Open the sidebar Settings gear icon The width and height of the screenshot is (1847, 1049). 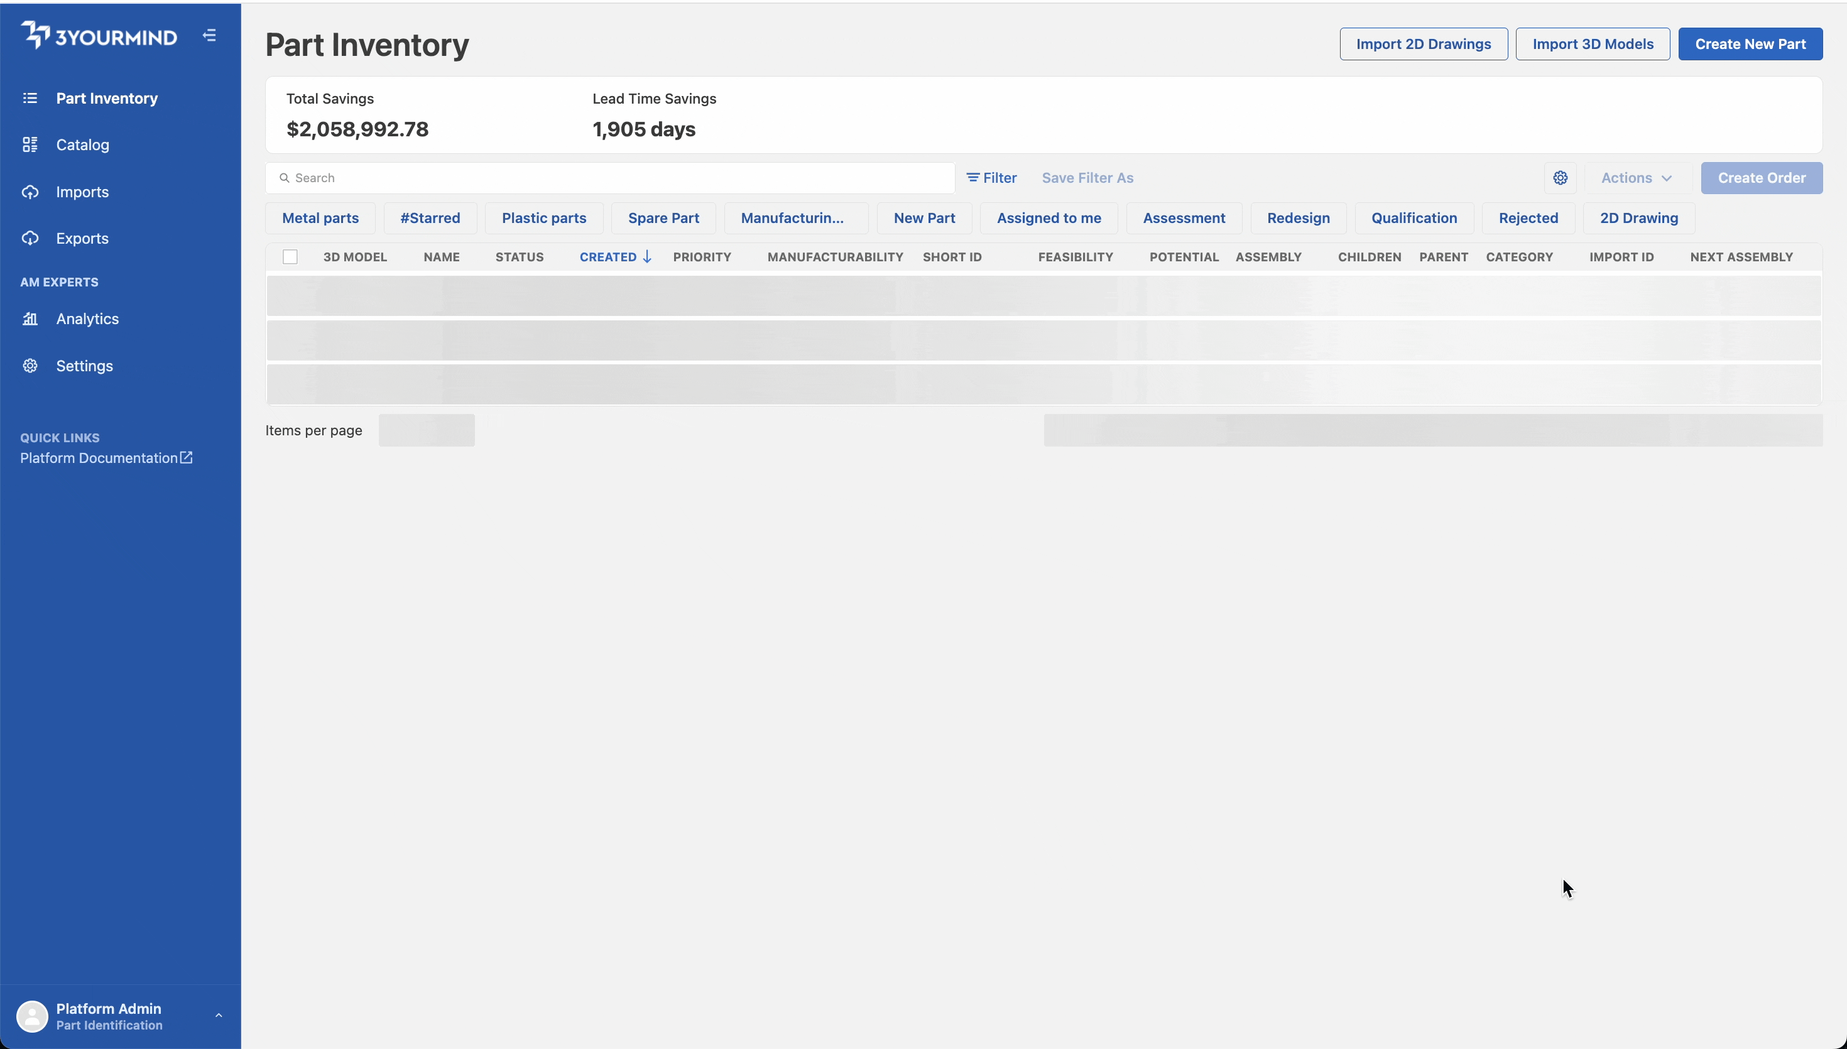(30, 366)
